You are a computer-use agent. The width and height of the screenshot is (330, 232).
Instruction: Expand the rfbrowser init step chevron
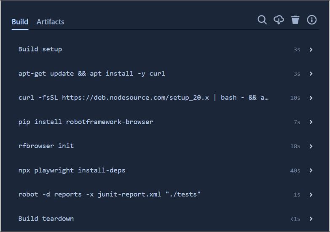pos(311,147)
